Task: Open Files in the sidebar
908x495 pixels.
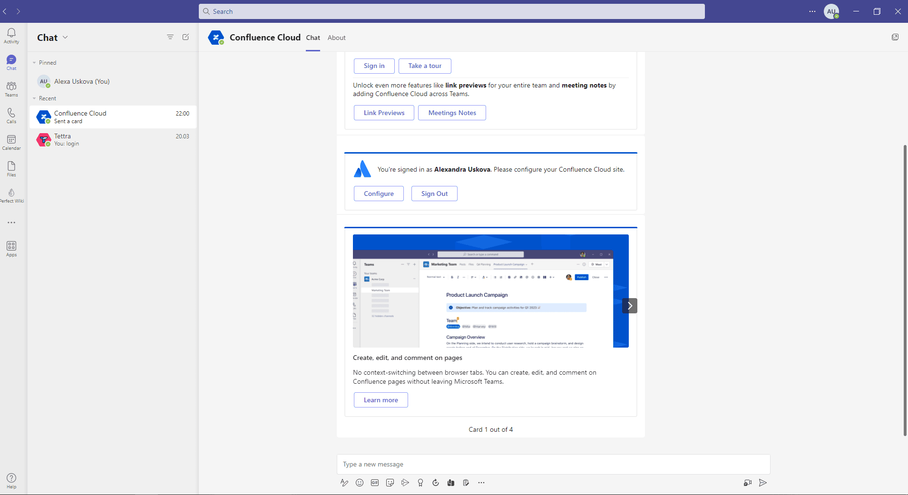Action: point(11,169)
